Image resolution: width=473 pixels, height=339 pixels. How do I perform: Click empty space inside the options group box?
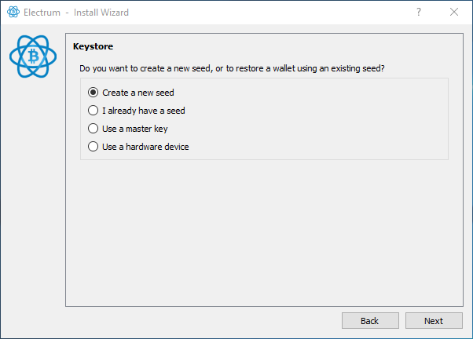(x=330, y=118)
